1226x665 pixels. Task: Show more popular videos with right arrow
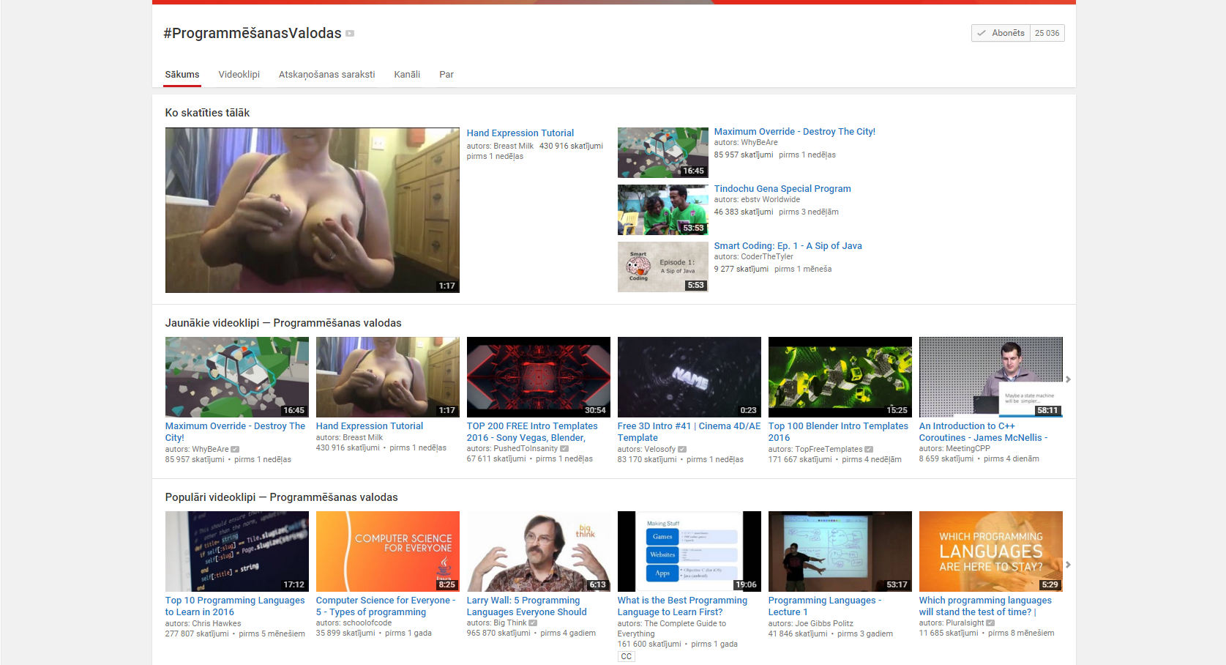[x=1069, y=565]
